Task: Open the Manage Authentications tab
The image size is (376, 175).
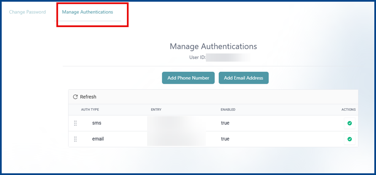Action: pos(88,12)
